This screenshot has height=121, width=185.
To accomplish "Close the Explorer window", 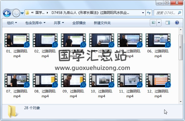I will click(x=177, y=3).
